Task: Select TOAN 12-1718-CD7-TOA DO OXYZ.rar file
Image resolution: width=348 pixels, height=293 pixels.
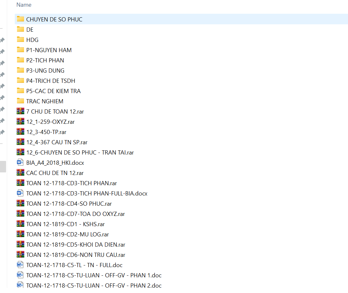Action: click(75, 214)
